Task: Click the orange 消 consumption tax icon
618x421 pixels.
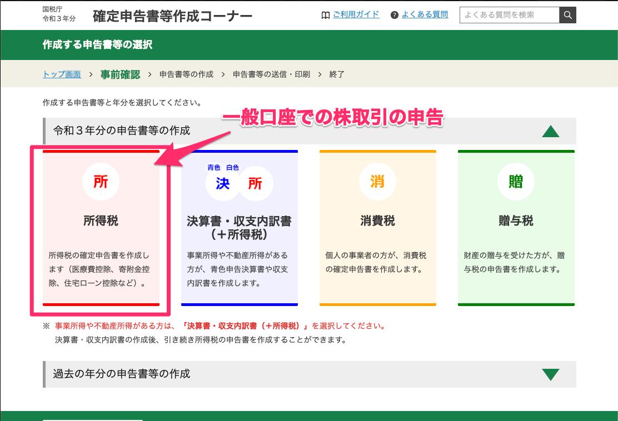Action: coord(377,182)
